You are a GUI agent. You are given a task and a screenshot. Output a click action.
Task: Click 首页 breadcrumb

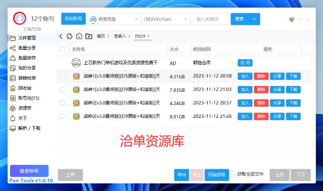click(101, 37)
